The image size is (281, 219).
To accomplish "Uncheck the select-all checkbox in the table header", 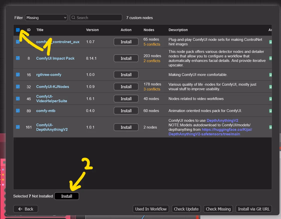I will point(18,30).
